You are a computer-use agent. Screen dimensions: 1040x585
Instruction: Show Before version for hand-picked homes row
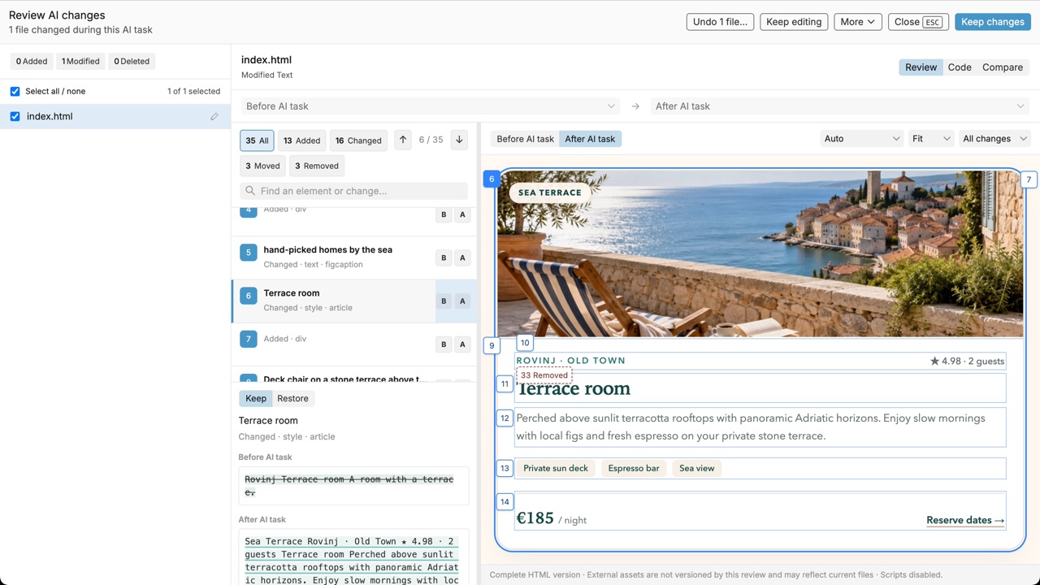(444, 258)
